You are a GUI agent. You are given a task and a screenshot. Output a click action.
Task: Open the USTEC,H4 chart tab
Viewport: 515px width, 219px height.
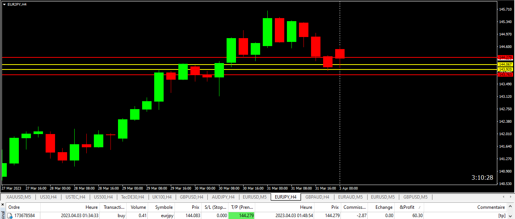[75, 197]
